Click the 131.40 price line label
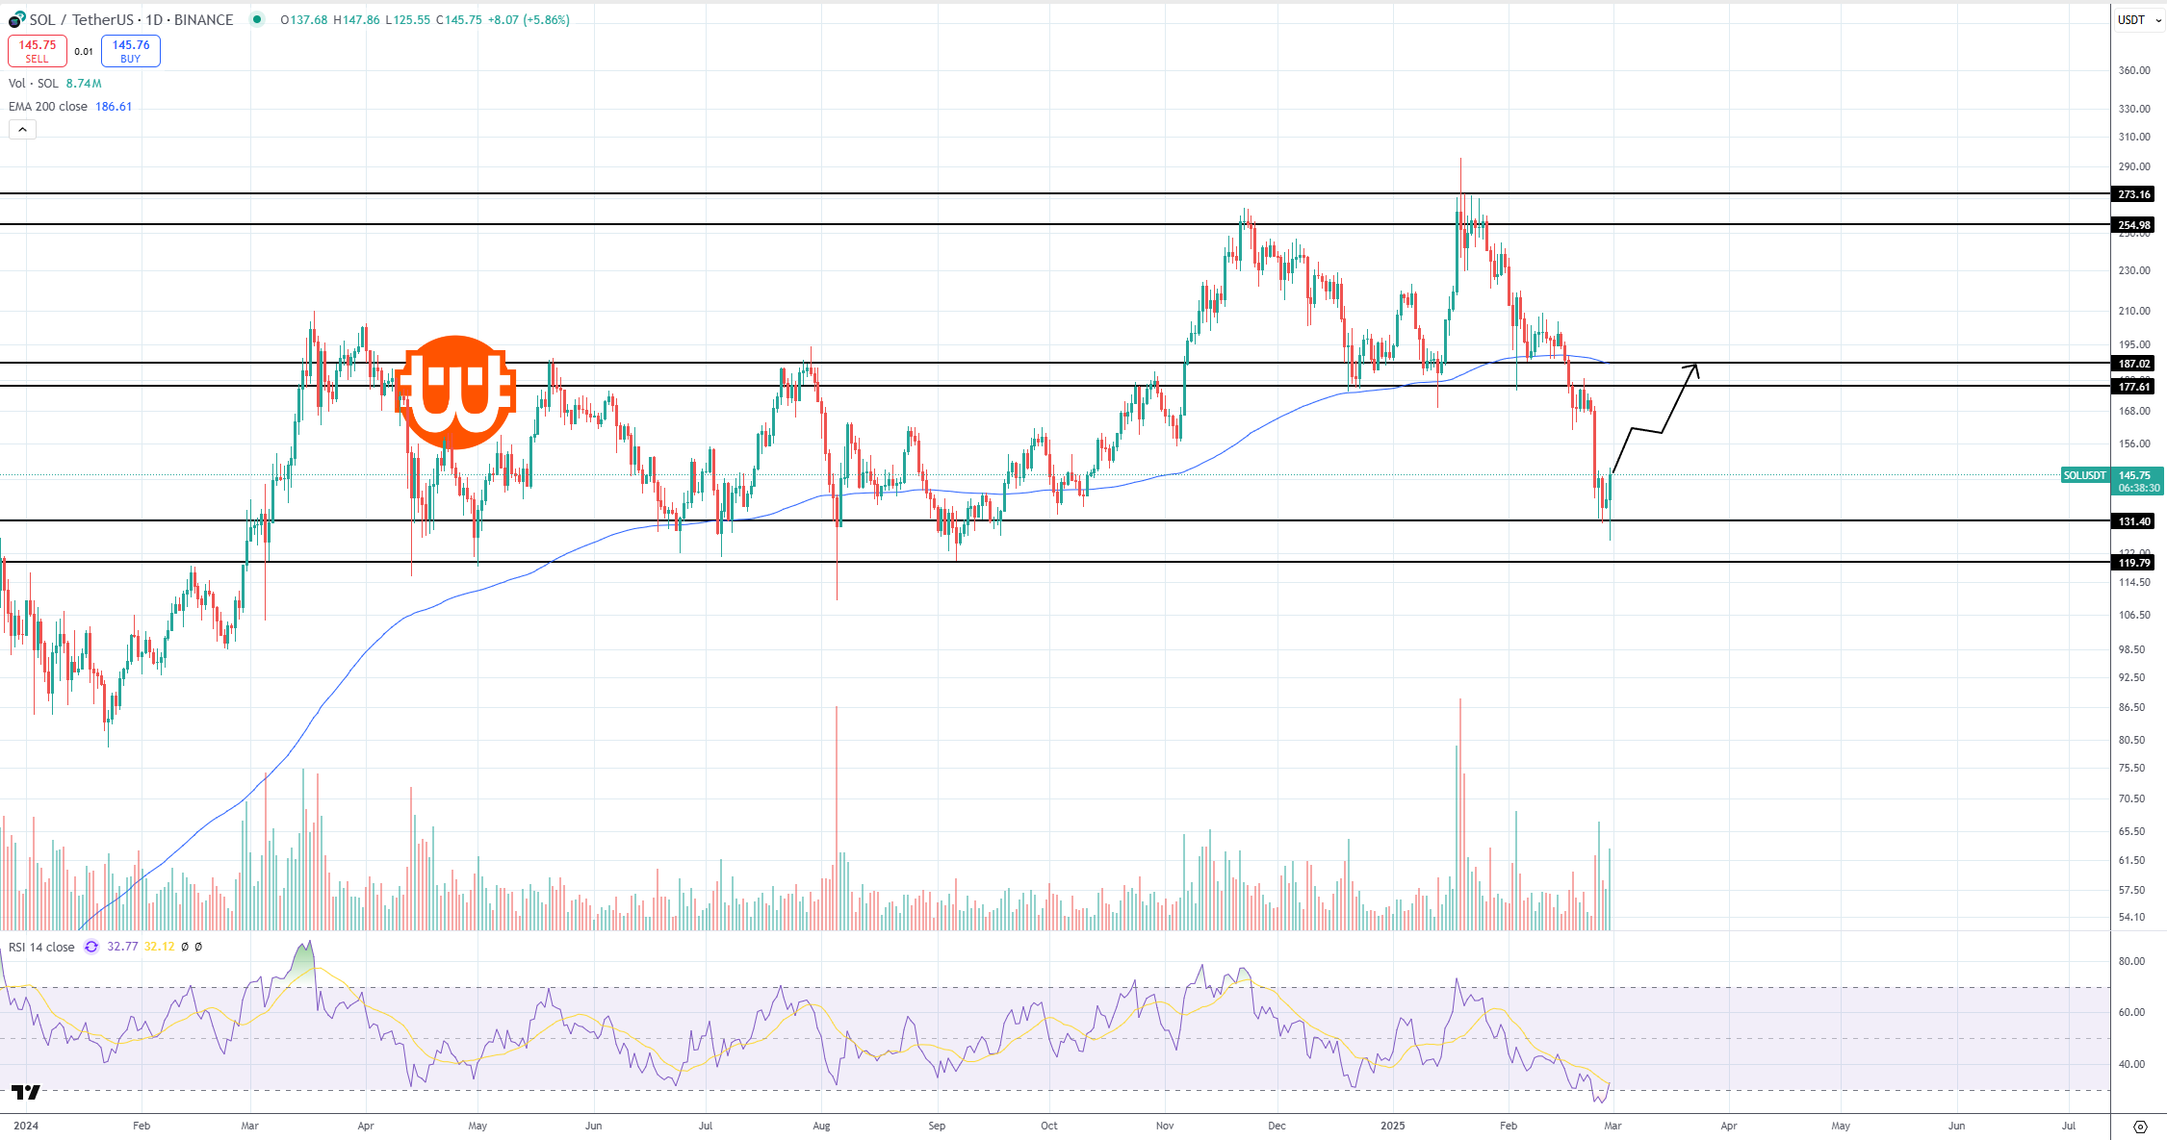 pyautogui.click(x=2134, y=521)
